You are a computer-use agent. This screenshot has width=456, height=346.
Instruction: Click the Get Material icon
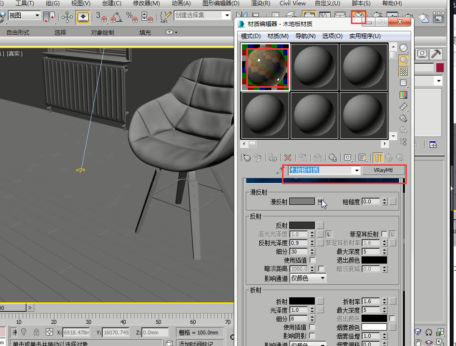pyautogui.click(x=247, y=158)
